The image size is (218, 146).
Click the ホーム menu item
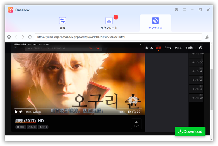tap(149, 48)
